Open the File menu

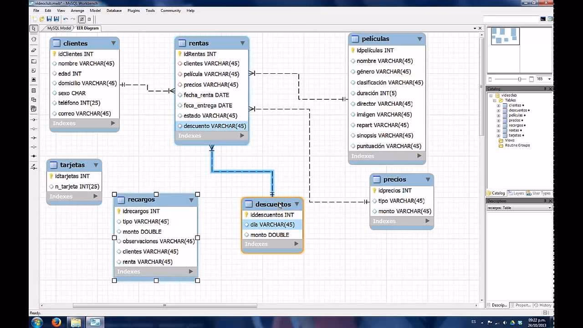click(x=36, y=10)
